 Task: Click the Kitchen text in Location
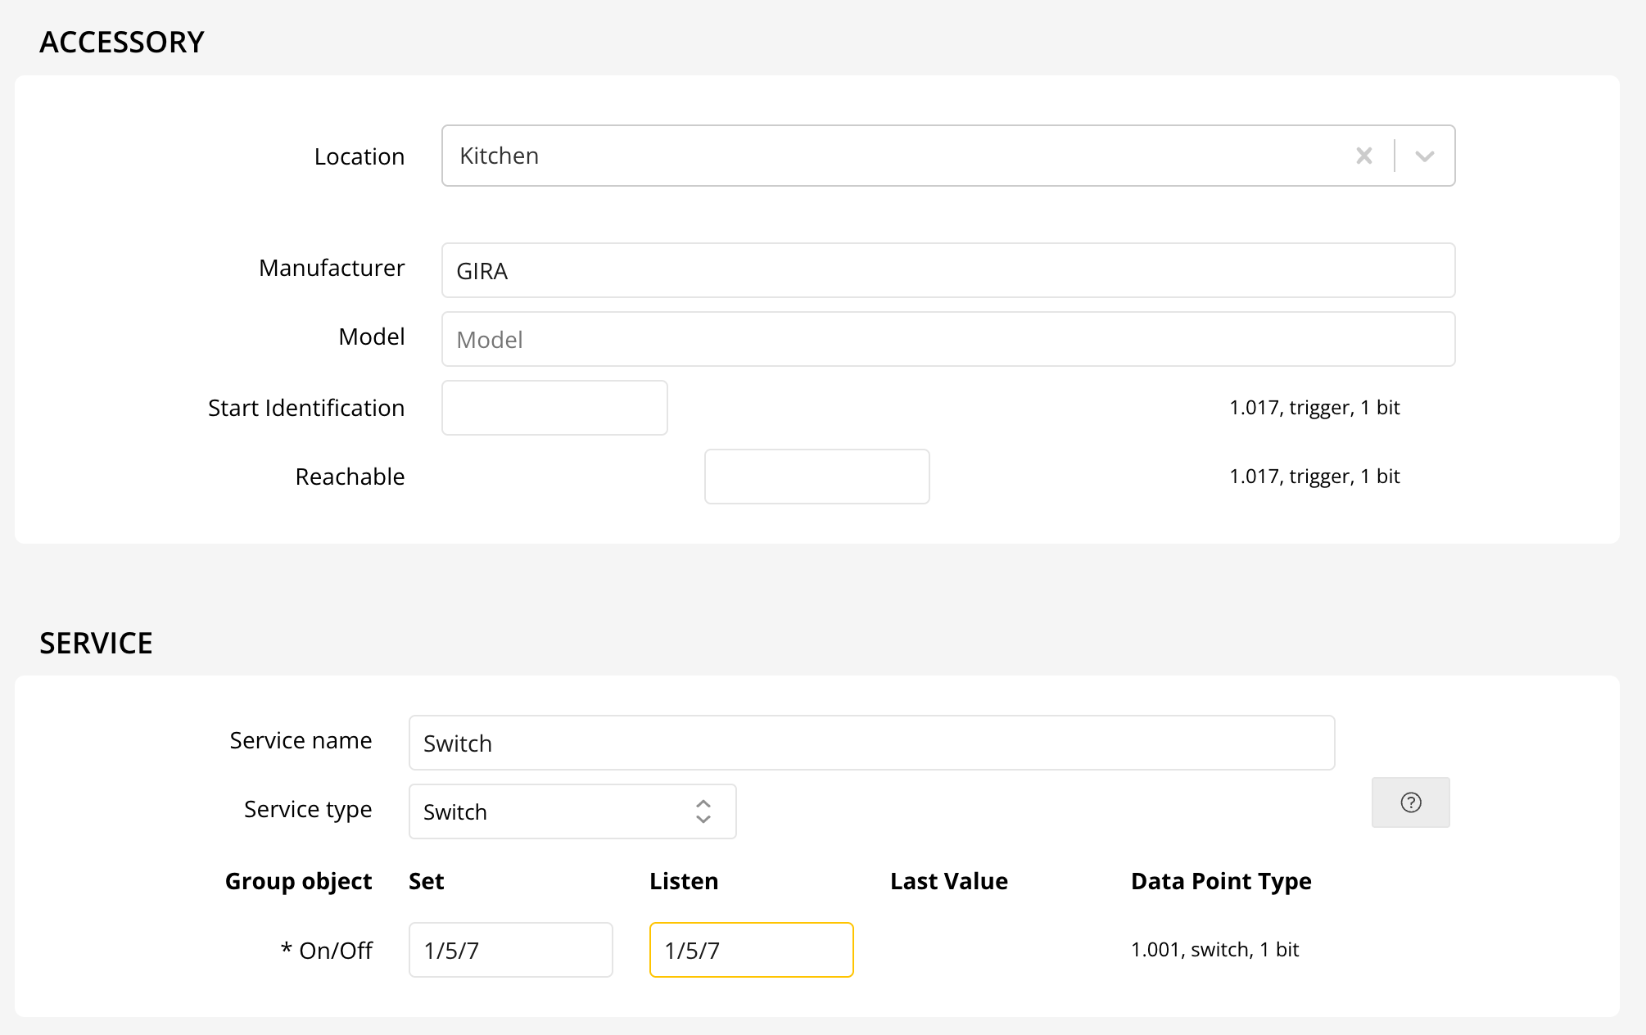click(x=500, y=156)
